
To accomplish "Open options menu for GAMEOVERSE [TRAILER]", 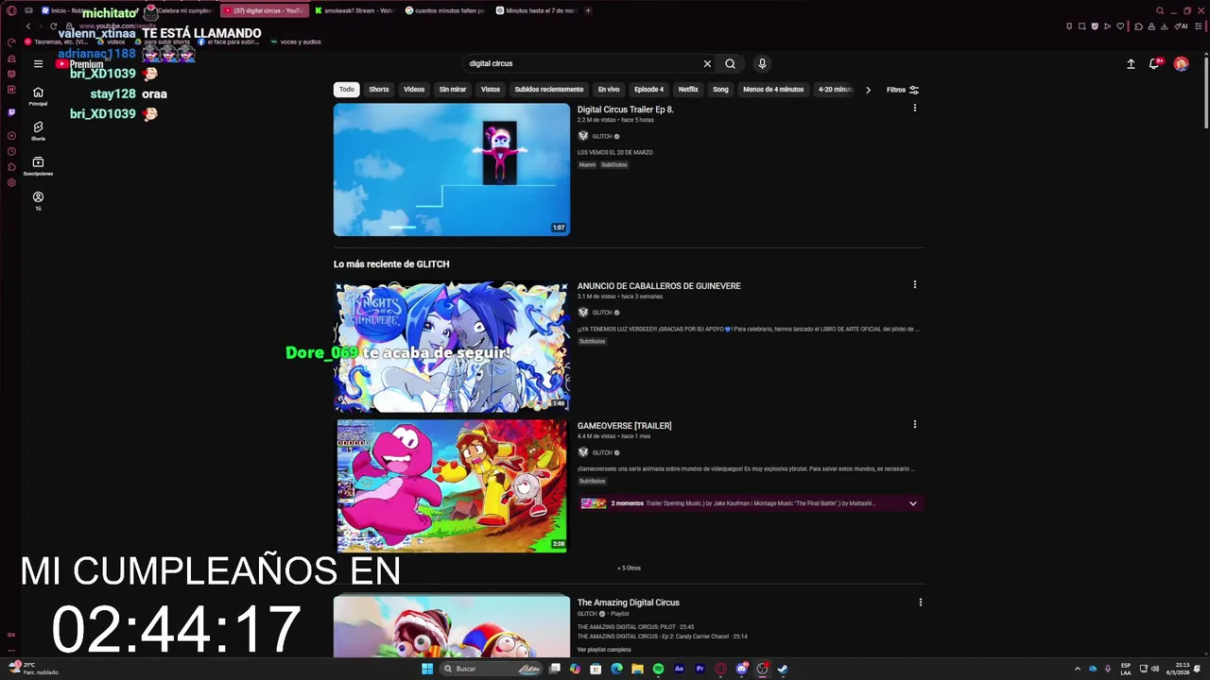I will pos(914,424).
